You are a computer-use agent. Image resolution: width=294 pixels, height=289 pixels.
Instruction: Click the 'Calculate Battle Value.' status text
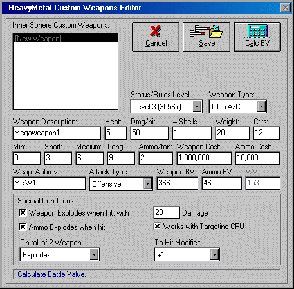(51, 274)
